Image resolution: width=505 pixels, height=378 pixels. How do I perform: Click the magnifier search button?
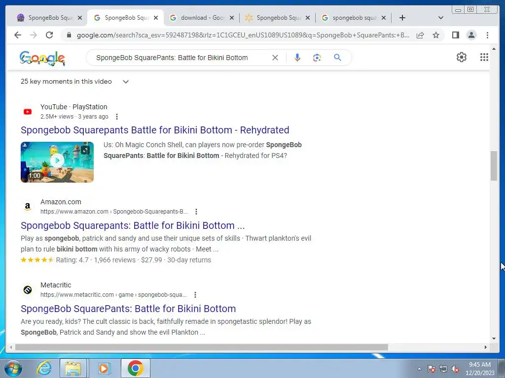(x=337, y=58)
